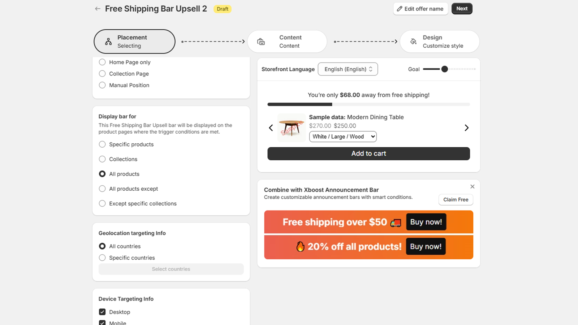Uncheck the Desktop device checkbox

[x=102, y=312]
